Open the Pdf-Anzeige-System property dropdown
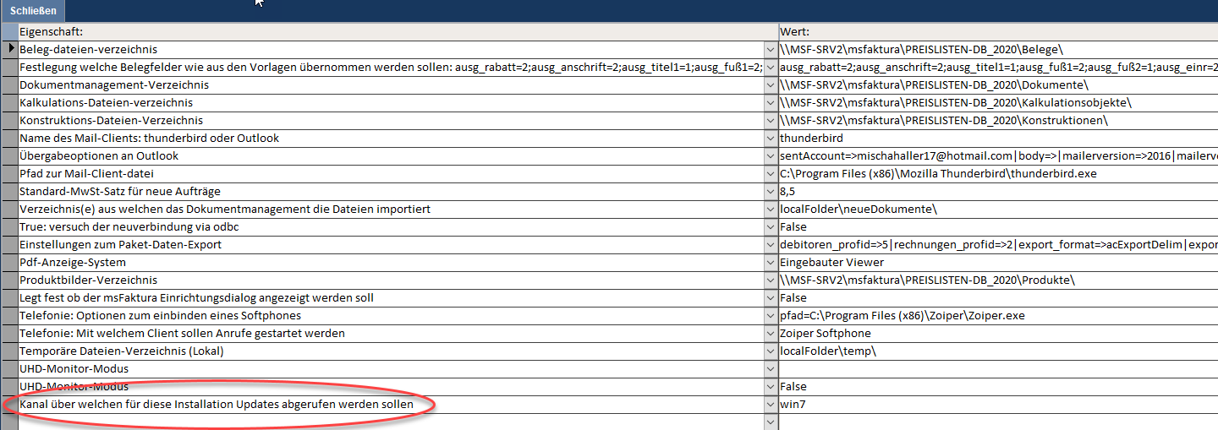 pyautogui.click(x=770, y=263)
